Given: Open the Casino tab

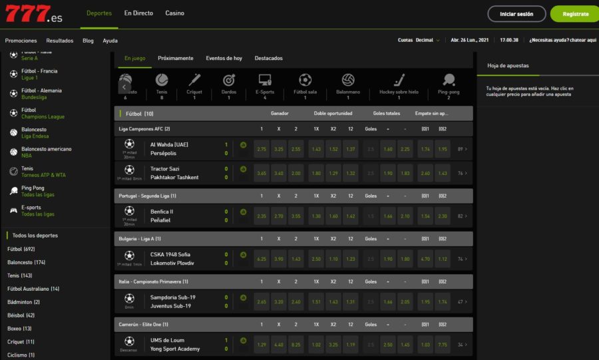Looking at the screenshot, I should tap(174, 13).
